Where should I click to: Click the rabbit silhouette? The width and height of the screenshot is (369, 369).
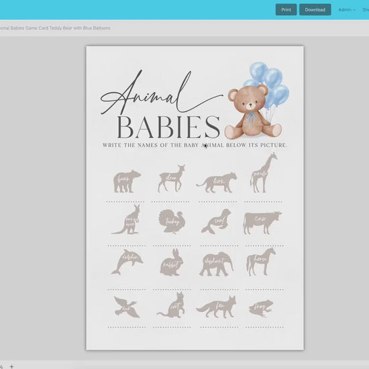[x=172, y=262]
